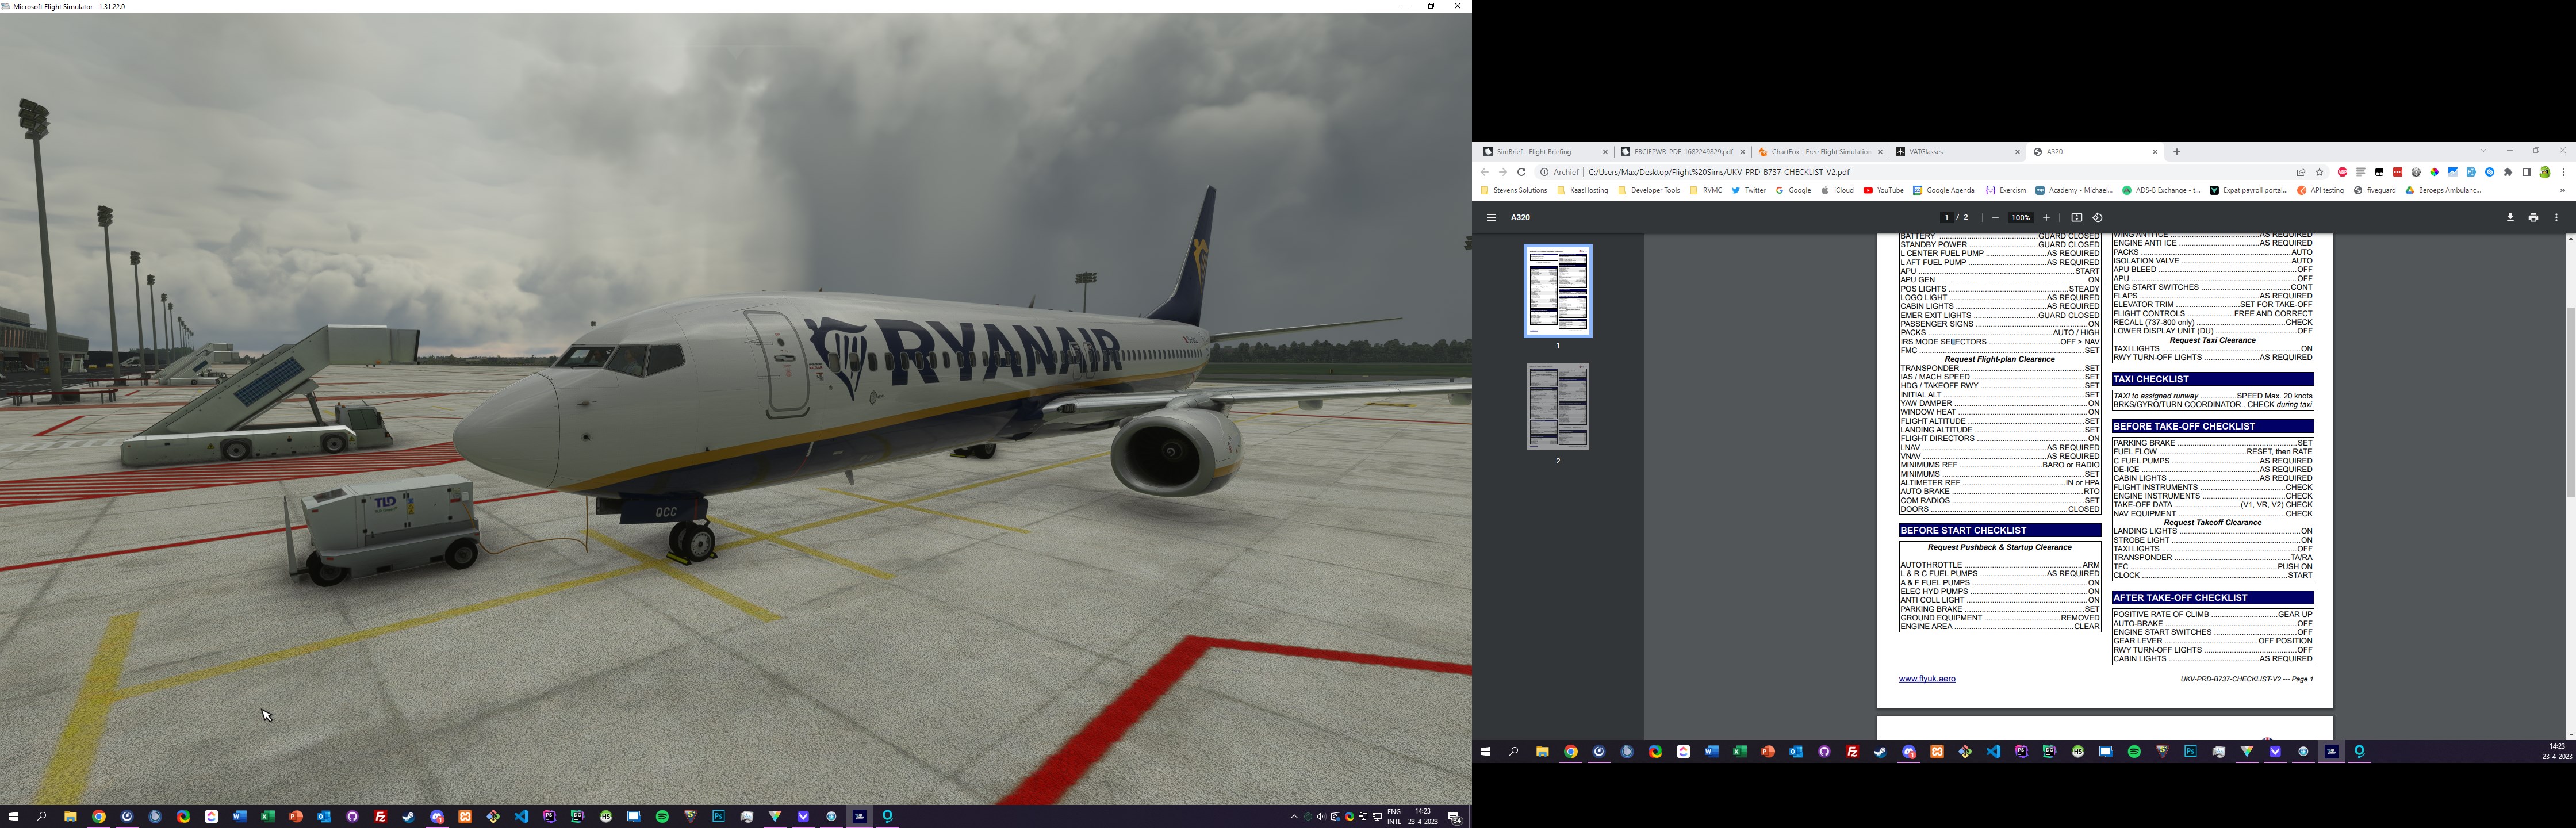2576x828 pixels.
Task: Toggle the PDF sidebar with hamburger icon
Action: pos(1491,217)
